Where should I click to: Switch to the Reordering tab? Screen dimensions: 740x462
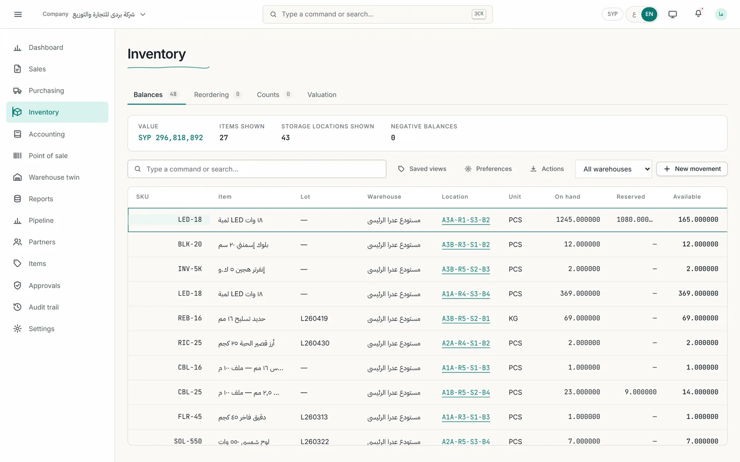click(x=217, y=95)
